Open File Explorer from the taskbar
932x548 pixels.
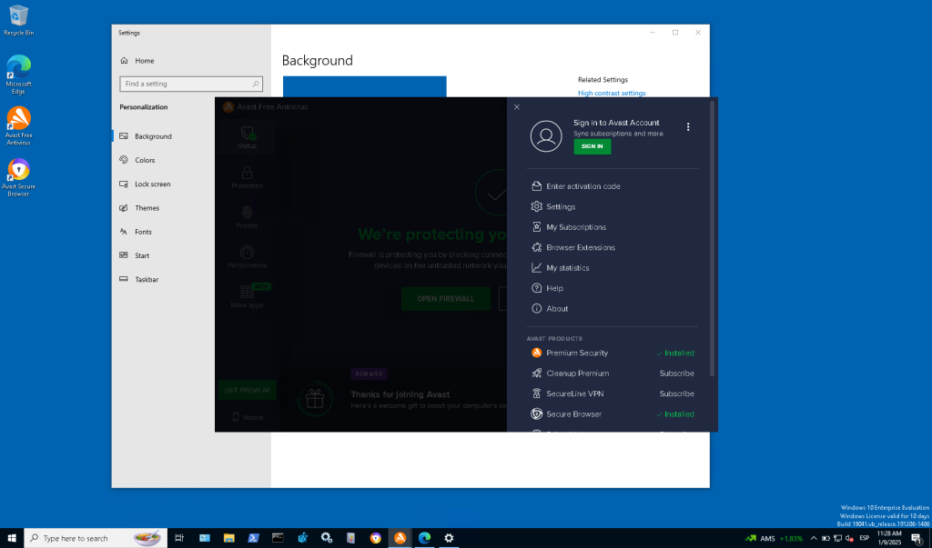pyautogui.click(x=228, y=538)
